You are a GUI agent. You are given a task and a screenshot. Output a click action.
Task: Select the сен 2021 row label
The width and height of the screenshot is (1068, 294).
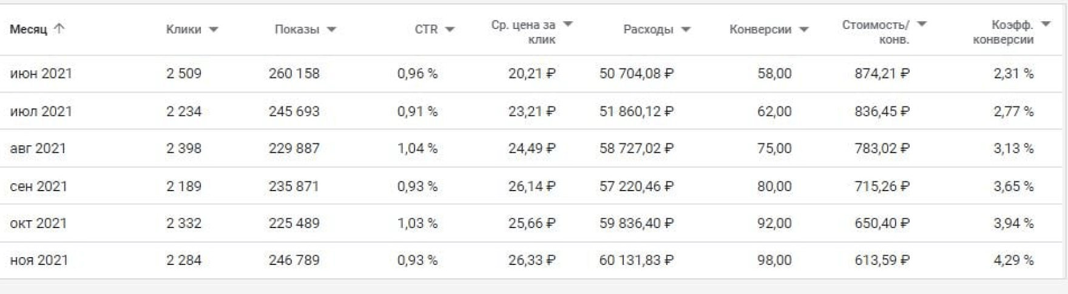click(38, 186)
